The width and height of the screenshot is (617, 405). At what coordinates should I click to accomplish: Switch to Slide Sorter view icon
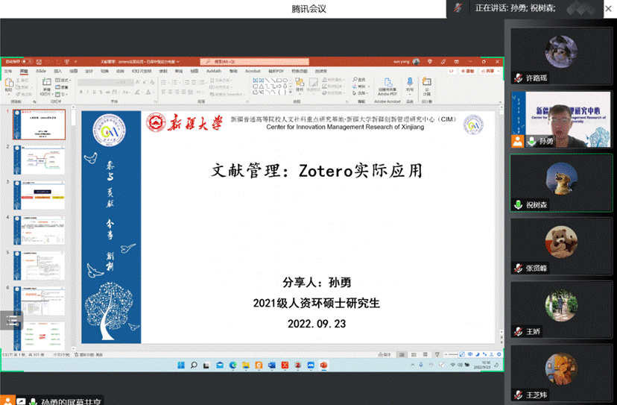coord(414,354)
